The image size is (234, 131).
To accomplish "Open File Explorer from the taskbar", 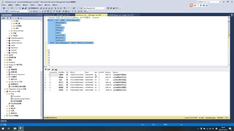I will pos(15,128).
